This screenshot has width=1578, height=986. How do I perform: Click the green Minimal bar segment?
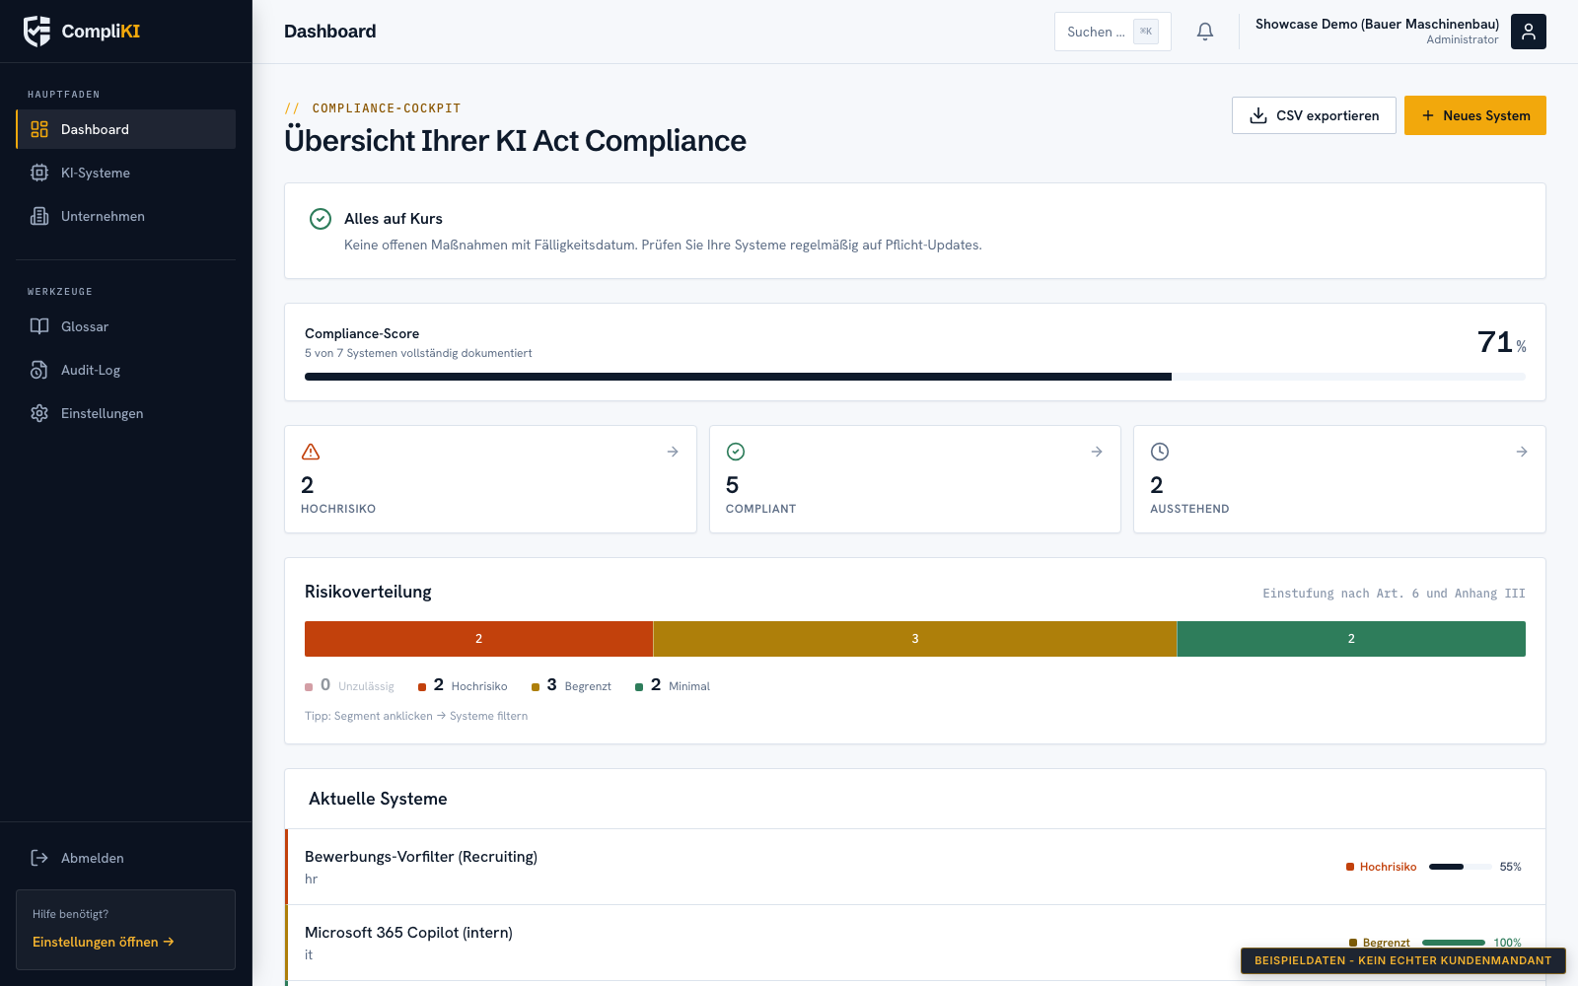pyautogui.click(x=1351, y=639)
